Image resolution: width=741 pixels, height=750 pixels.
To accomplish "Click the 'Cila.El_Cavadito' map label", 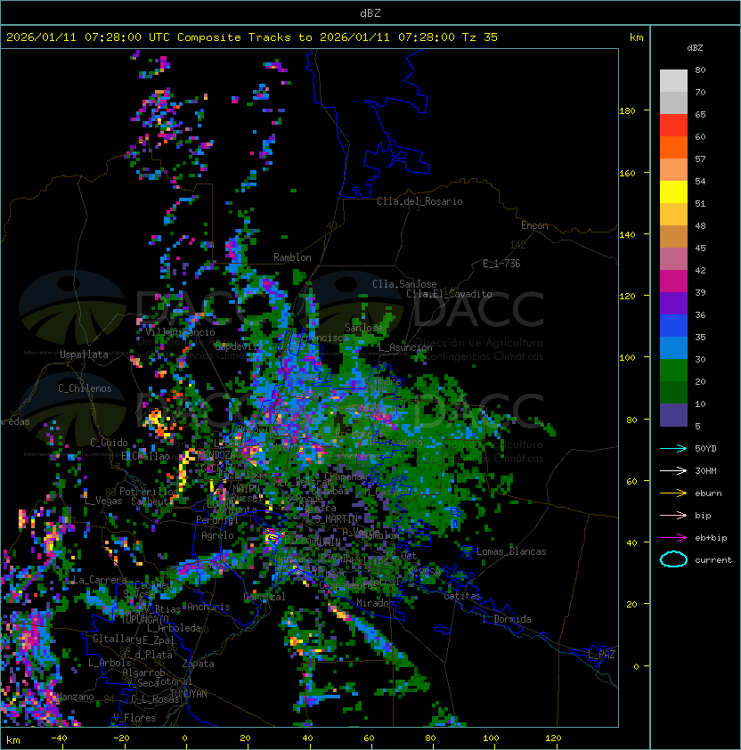I will 449,294.
